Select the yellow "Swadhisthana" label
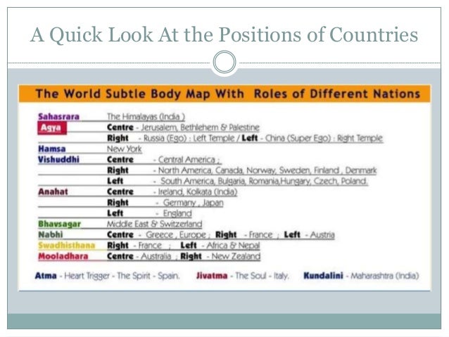The width and height of the screenshot is (449, 337). tap(66, 246)
